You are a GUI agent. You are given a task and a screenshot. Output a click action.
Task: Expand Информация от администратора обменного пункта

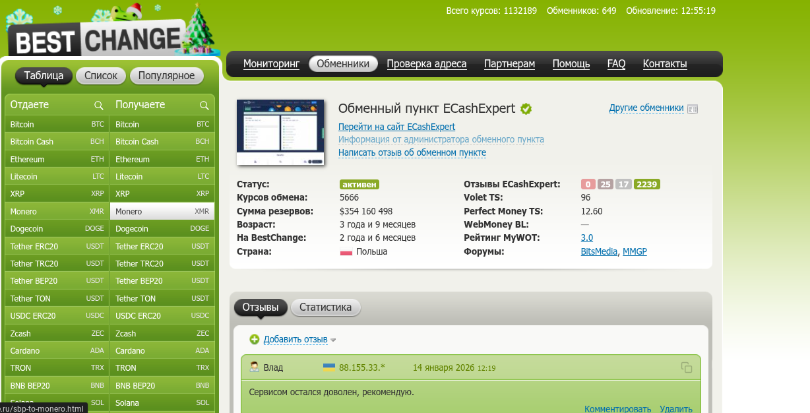[x=441, y=140]
